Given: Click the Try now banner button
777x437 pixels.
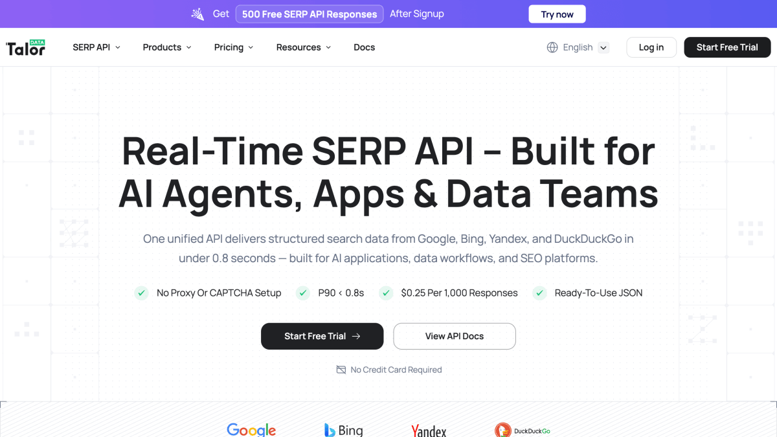Looking at the screenshot, I should (557, 14).
